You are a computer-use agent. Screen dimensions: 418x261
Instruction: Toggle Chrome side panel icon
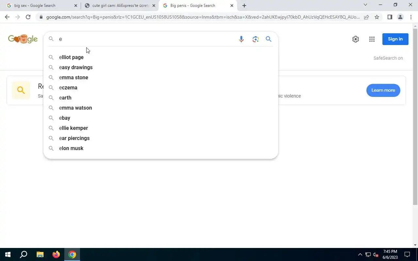pos(390,17)
